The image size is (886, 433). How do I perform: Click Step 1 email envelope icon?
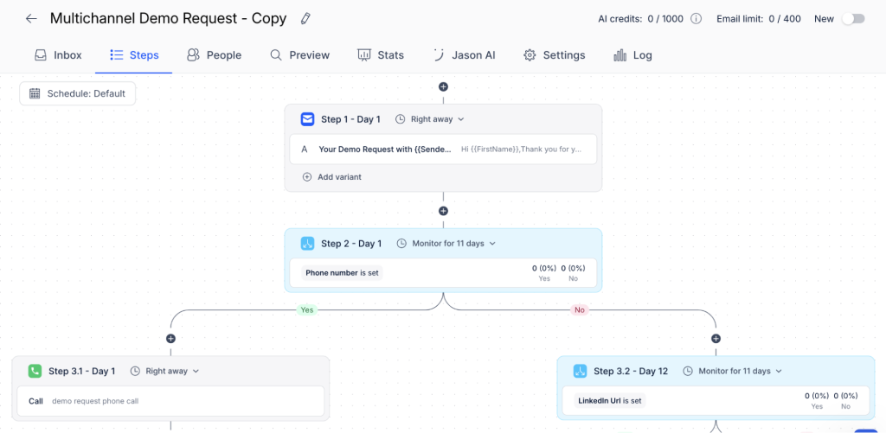coord(307,119)
